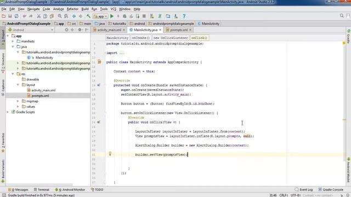Open Find with the magnifier icon
351x197 pixels.
tap(60, 16)
